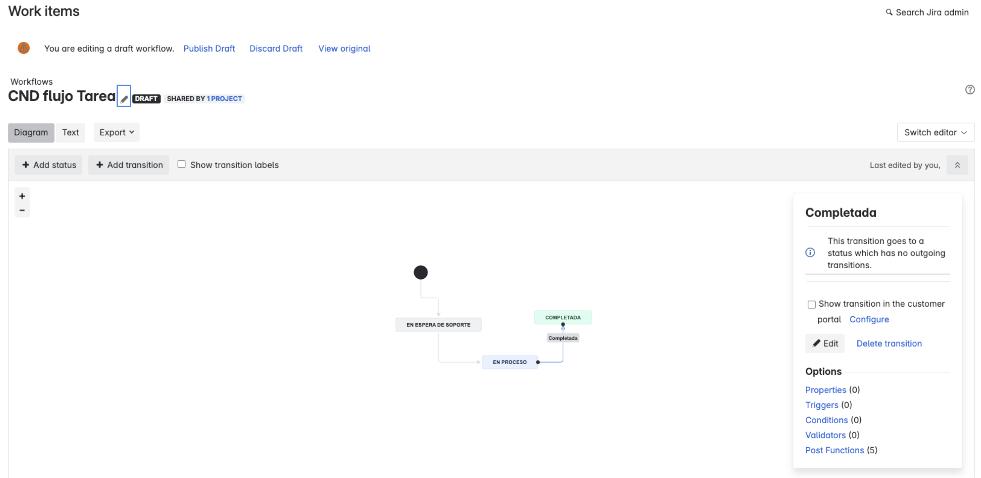Click Publish Draft link

tap(209, 49)
